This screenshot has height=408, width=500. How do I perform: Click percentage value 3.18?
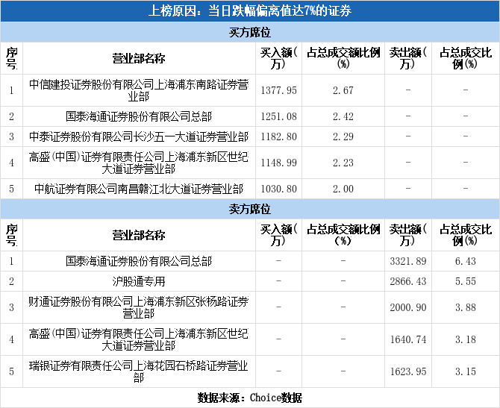coord(466,340)
